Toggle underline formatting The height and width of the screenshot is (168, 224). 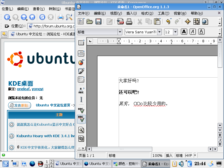tap(201, 32)
